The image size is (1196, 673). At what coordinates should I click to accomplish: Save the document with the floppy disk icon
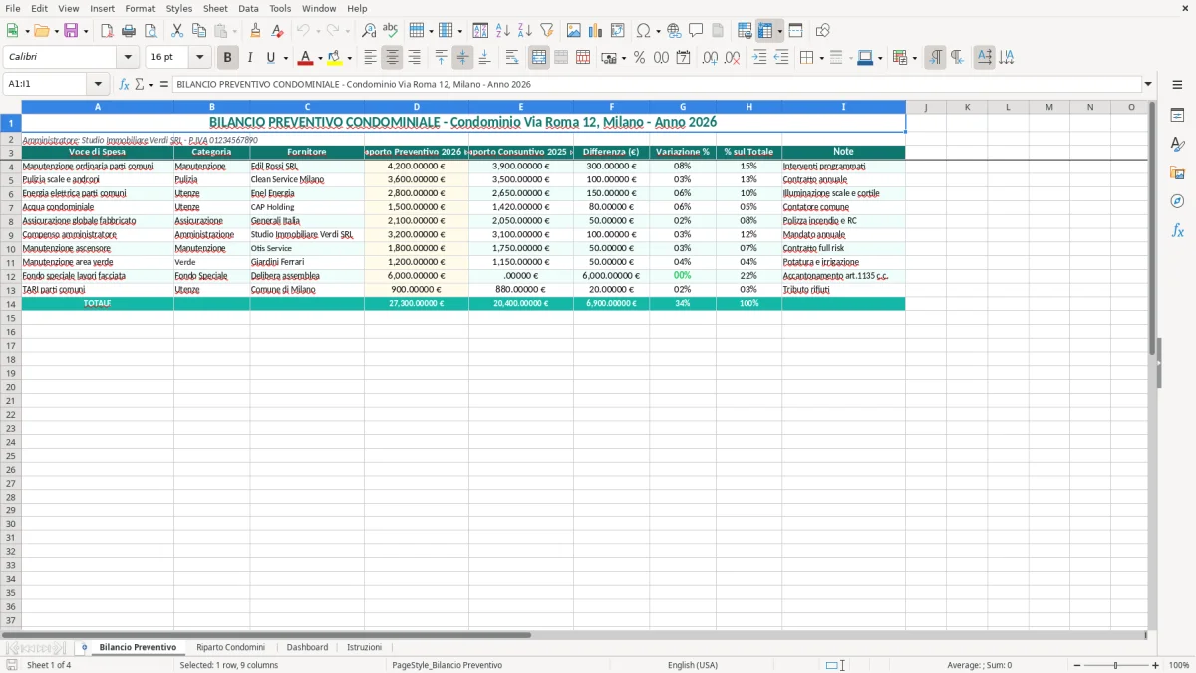pos(71,31)
